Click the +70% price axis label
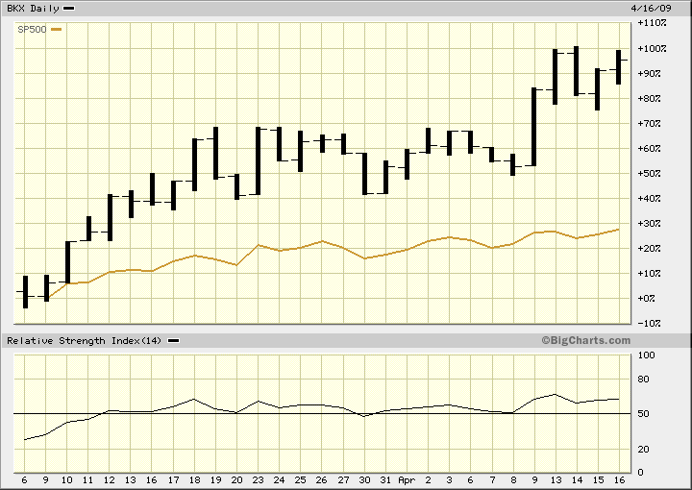Image resolution: width=692 pixels, height=490 pixels. (x=649, y=124)
